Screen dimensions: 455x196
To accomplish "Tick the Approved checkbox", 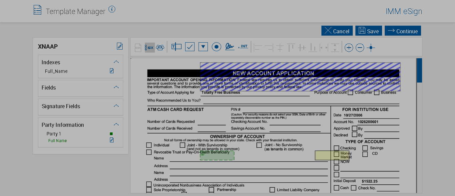I will coord(354,128).
